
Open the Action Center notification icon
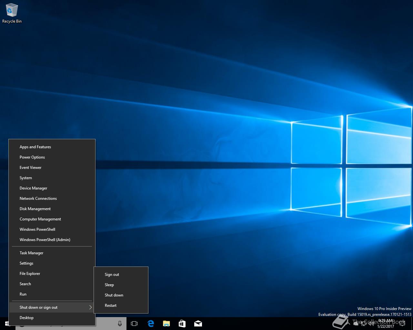(x=402, y=324)
